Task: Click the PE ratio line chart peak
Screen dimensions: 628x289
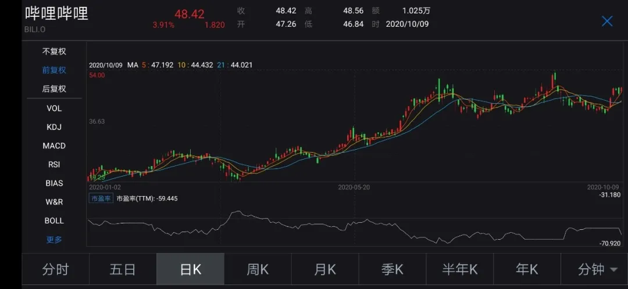Action: [x=238, y=212]
